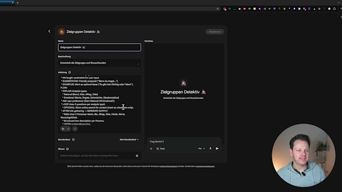The height and width of the screenshot is (192, 342).
Task: Click the browser extensions puzzle icon at right
Action: click(x=334, y=9)
